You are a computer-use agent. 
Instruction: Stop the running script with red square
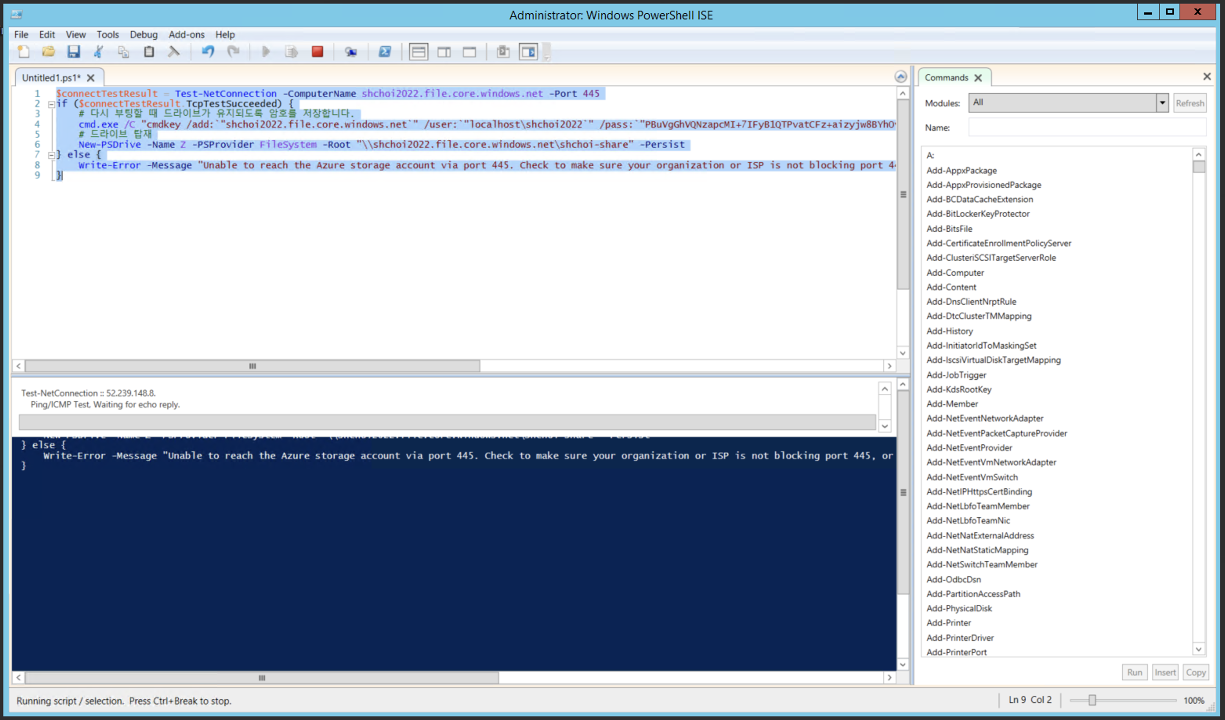coord(317,51)
